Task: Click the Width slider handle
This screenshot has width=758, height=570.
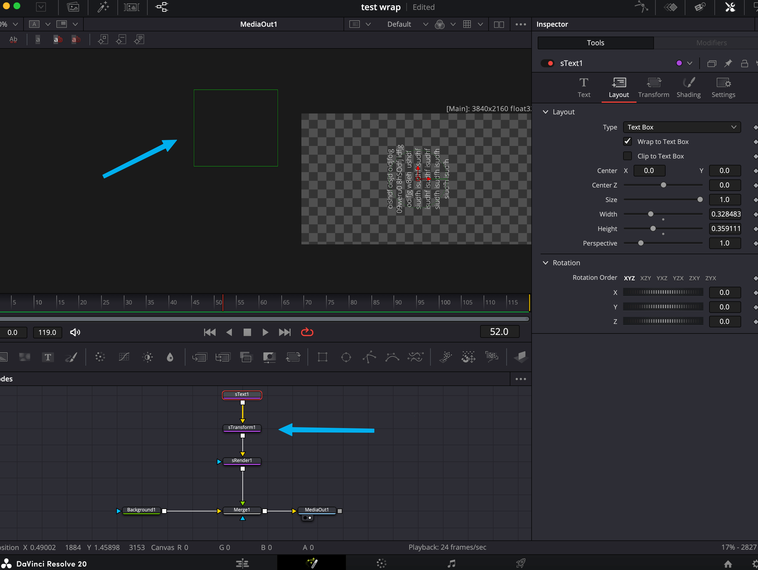Action: tap(650, 214)
